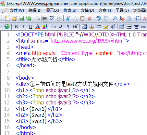Cut selection with the scissors icon

pos(68,18)
